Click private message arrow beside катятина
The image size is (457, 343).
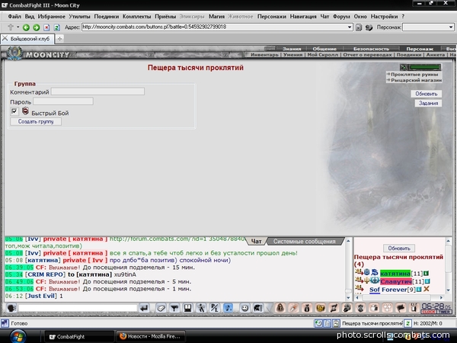coord(359,272)
